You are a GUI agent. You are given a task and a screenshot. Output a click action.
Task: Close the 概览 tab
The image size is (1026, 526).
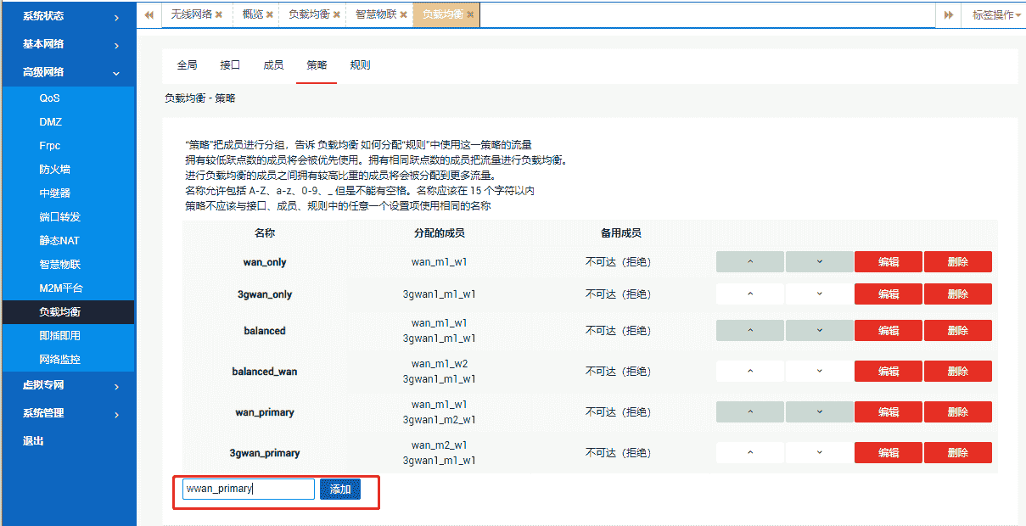[270, 14]
